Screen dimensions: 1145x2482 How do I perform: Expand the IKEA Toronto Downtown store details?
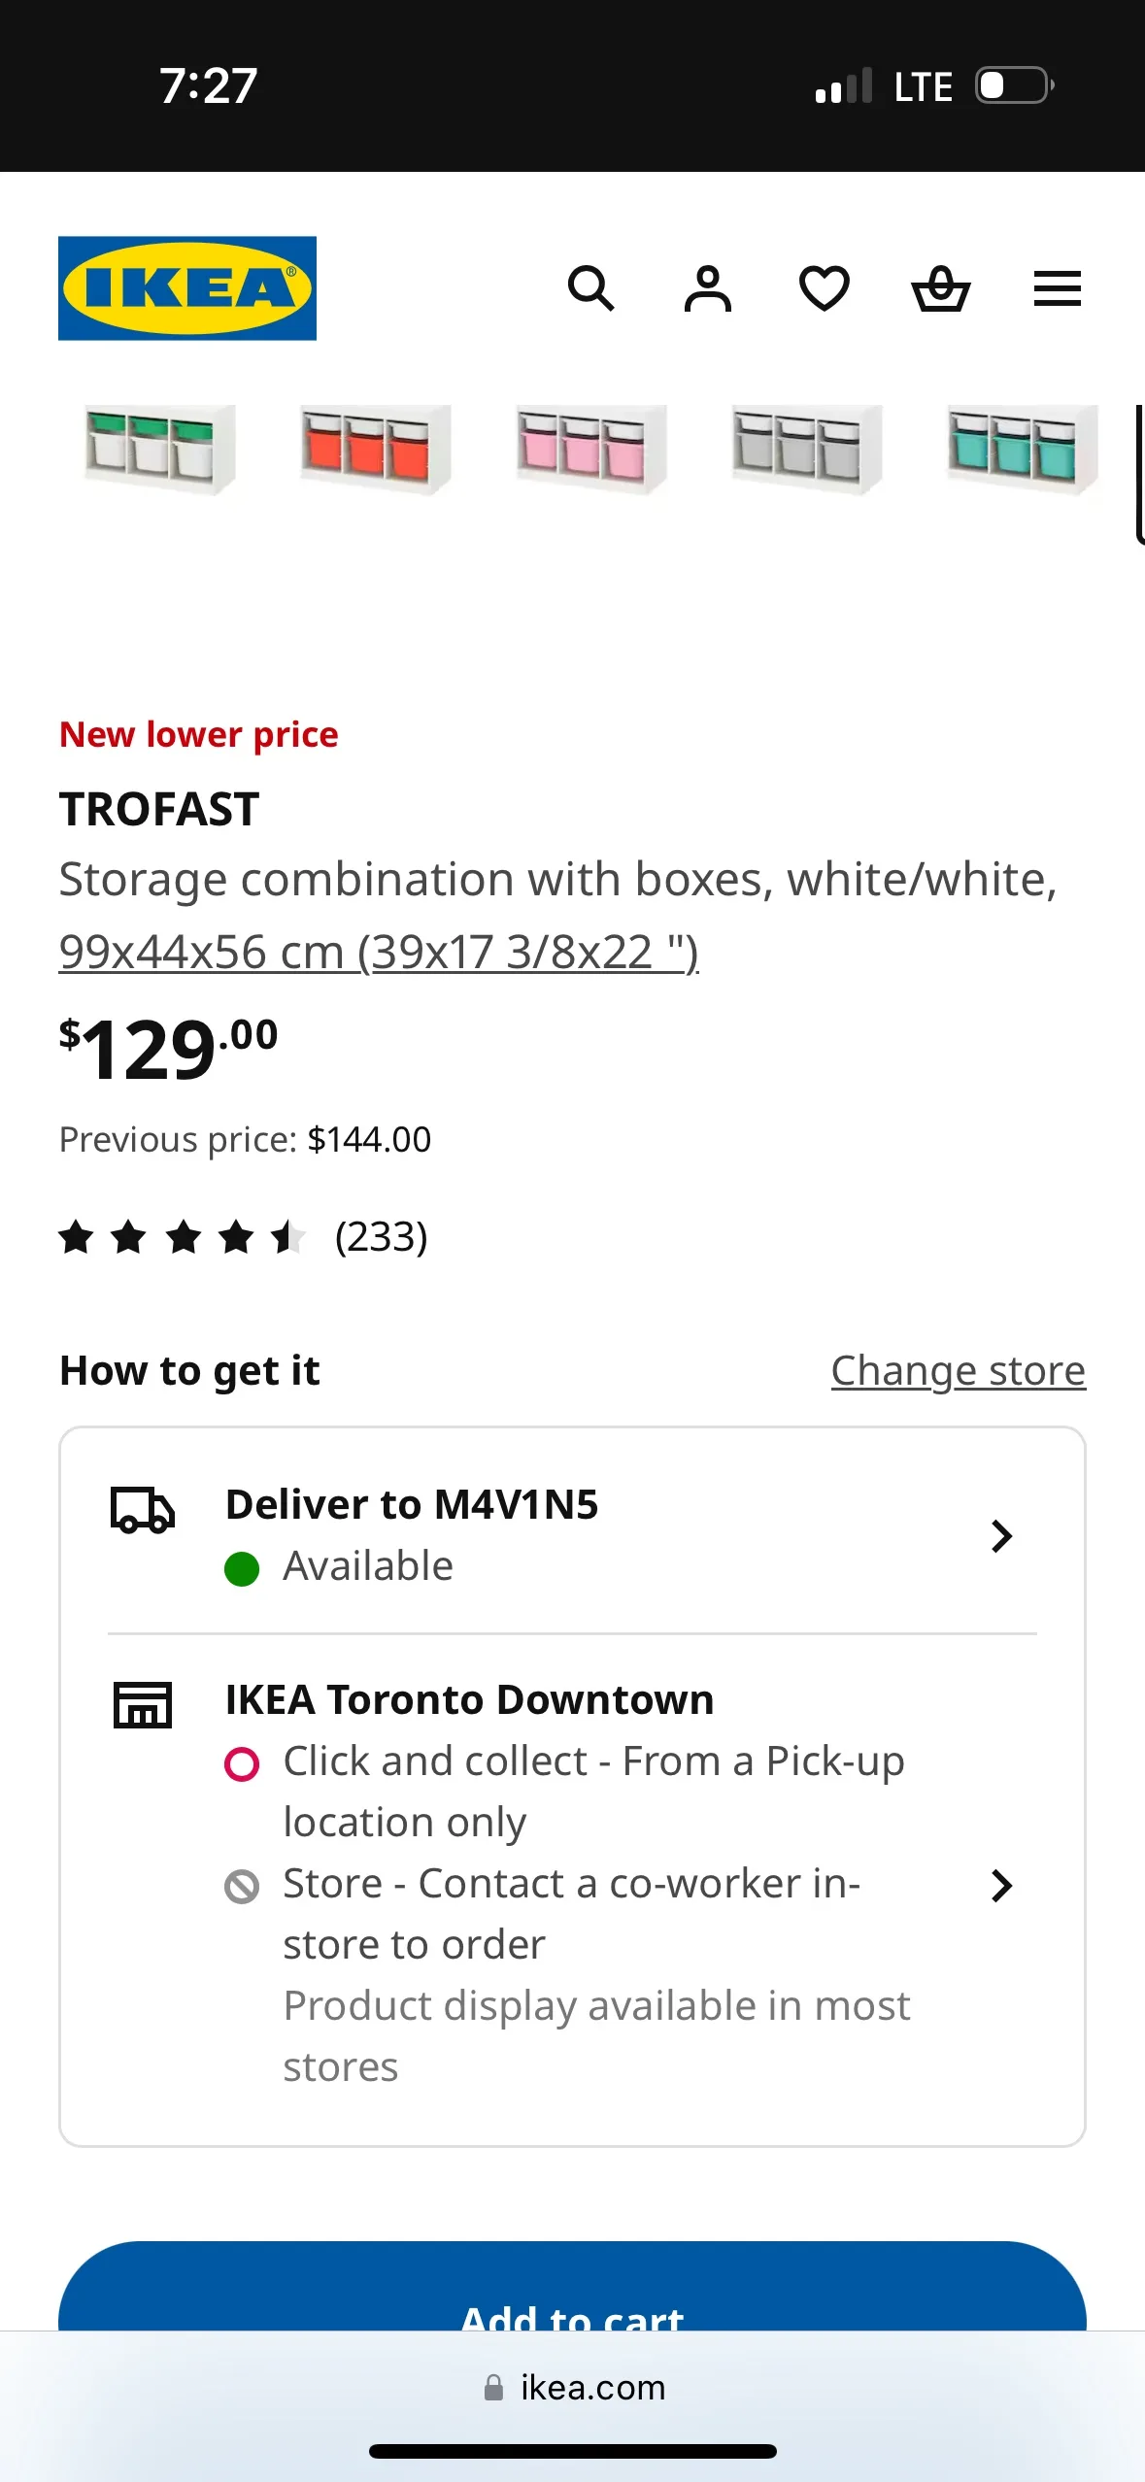pos(1001,1885)
